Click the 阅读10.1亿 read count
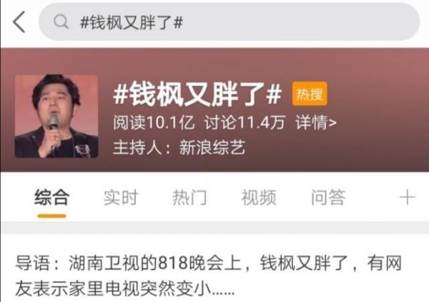 point(154,122)
